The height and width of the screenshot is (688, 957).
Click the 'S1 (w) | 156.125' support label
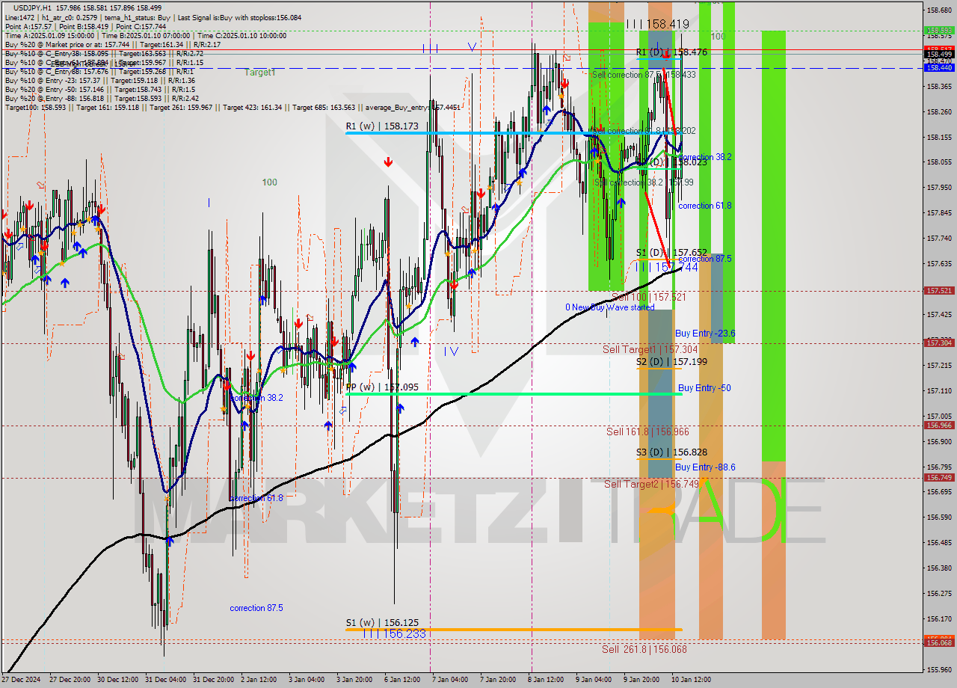tap(382, 622)
